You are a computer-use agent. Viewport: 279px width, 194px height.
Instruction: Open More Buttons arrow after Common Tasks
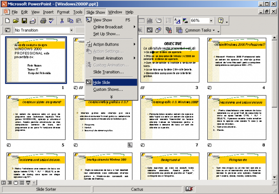218,31
